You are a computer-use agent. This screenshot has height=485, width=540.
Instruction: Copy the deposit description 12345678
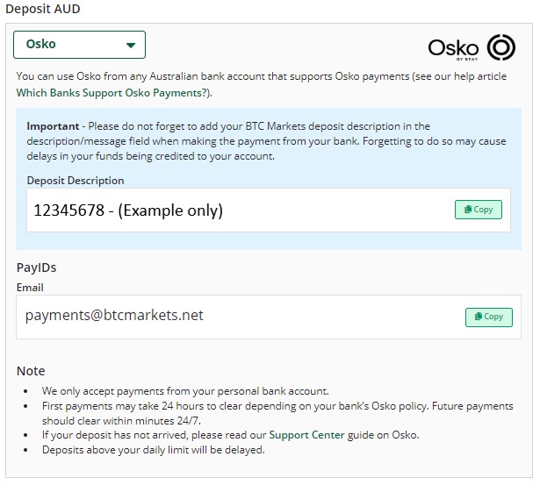479,210
